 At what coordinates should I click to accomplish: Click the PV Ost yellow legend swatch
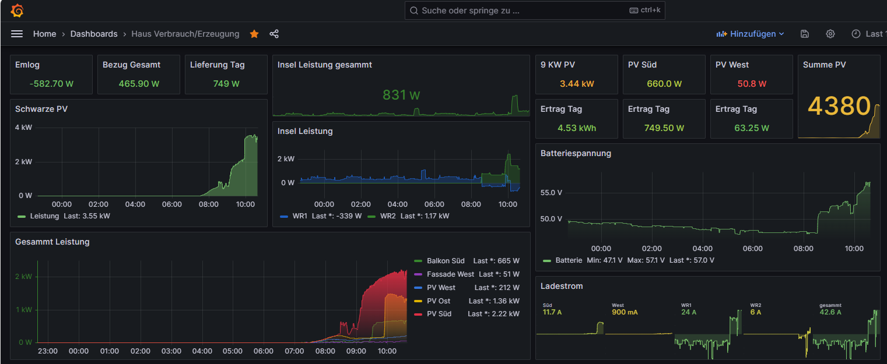click(x=418, y=301)
